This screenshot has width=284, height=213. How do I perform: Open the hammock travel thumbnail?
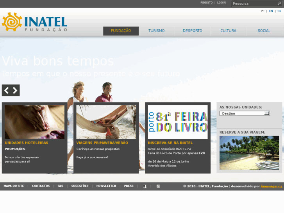106,122
